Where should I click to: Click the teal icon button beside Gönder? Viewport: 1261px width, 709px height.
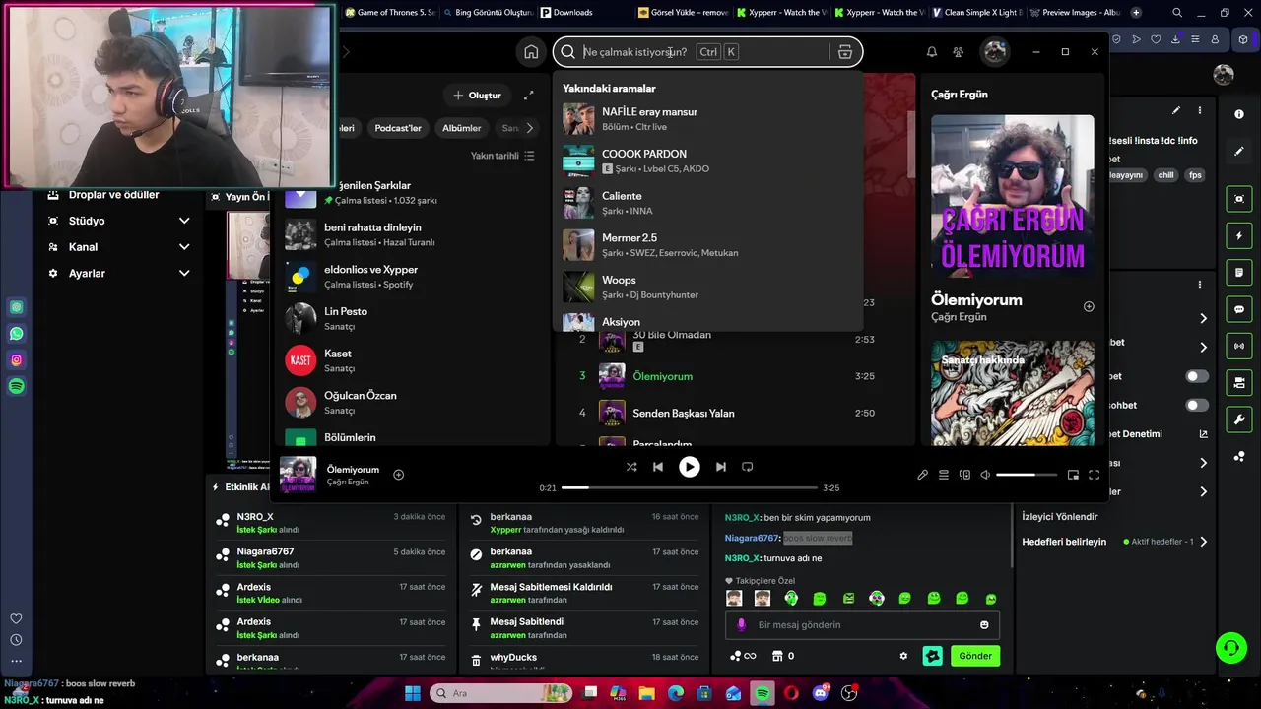point(932,656)
